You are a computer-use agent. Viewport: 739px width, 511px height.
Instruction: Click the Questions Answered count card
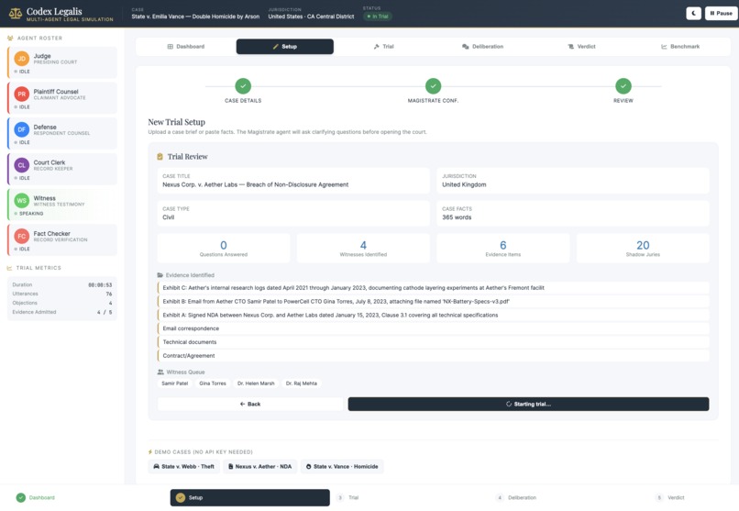click(x=224, y=249)
